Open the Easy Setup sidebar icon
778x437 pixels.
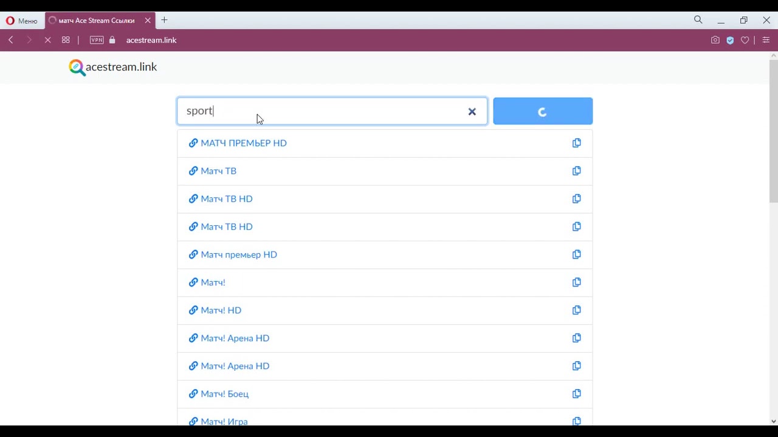coord(766,40)
